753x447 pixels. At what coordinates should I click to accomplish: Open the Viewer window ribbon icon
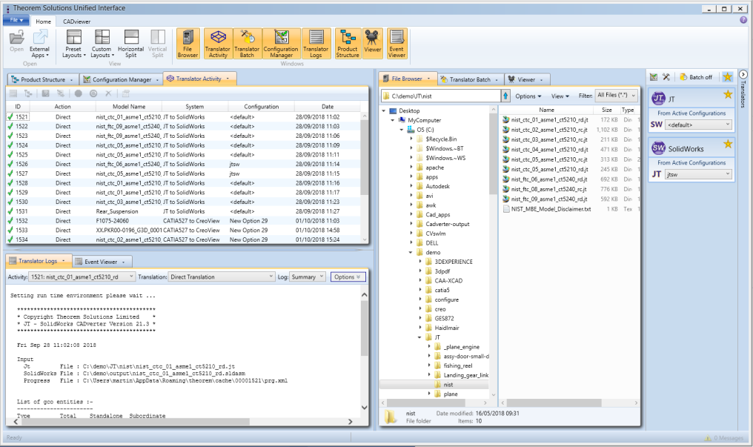tap(372, 43)
